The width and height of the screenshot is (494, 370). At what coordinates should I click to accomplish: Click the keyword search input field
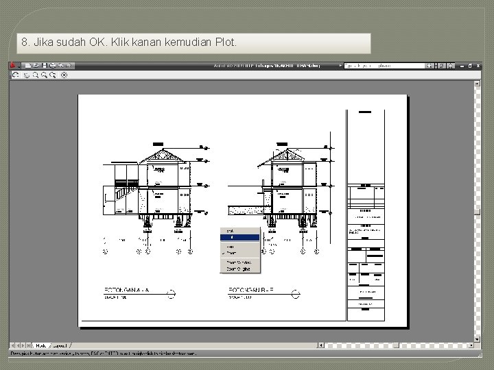[384, 66]
